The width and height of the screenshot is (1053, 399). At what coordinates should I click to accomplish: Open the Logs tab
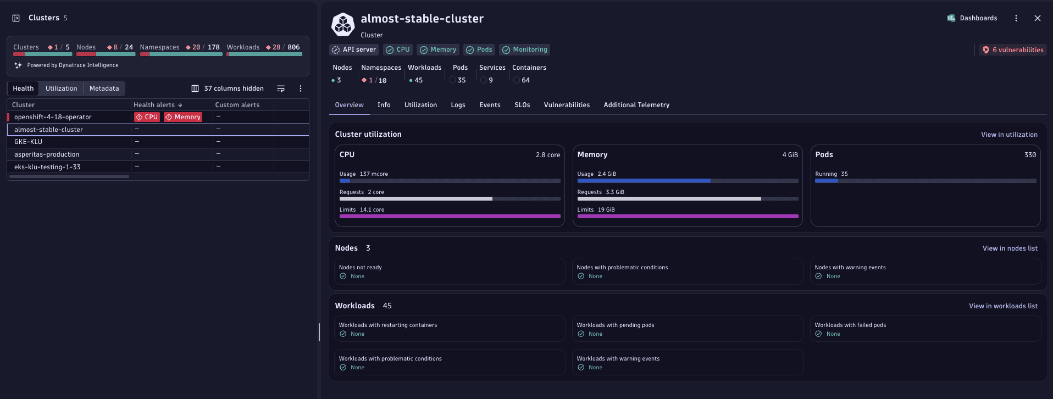458,105
